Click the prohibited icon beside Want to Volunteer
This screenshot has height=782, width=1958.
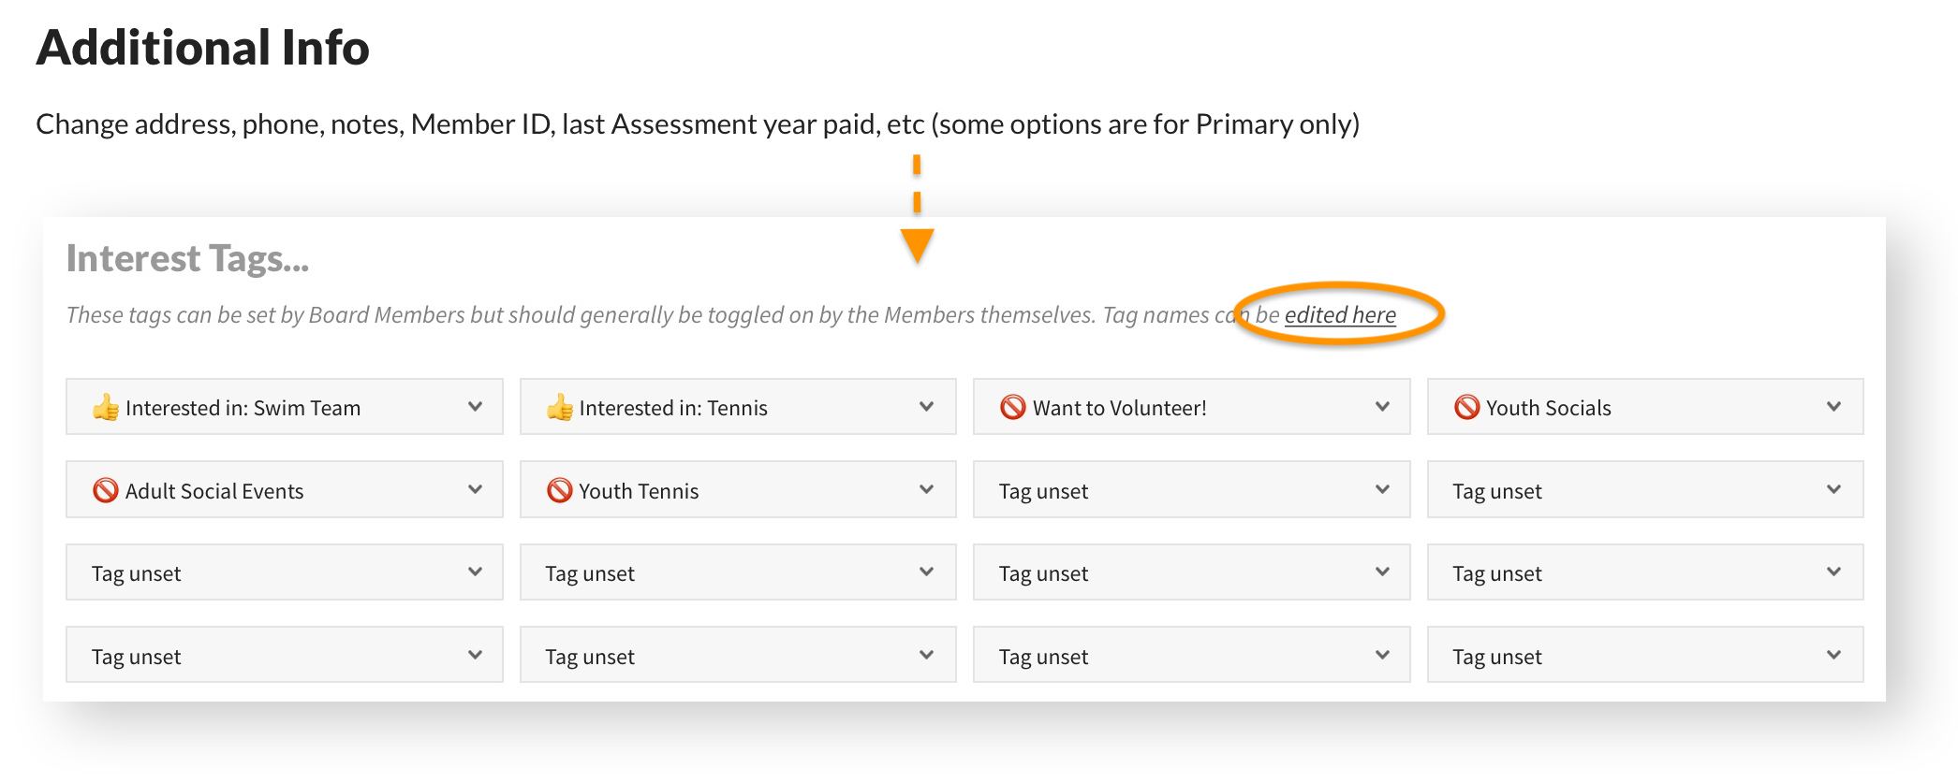point(1012,407)
